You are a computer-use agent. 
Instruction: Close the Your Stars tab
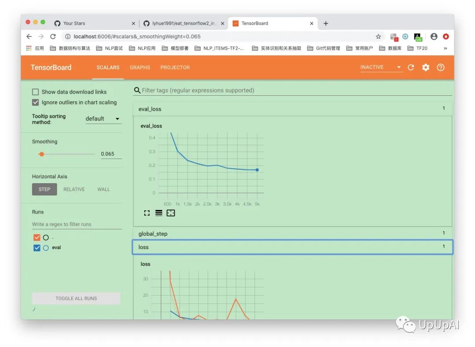tap(133, 23)
